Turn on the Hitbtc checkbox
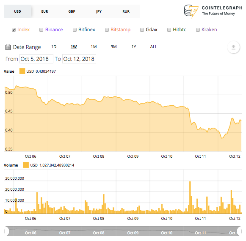Viewport: 246px width, 241px height. click(169, 30)
